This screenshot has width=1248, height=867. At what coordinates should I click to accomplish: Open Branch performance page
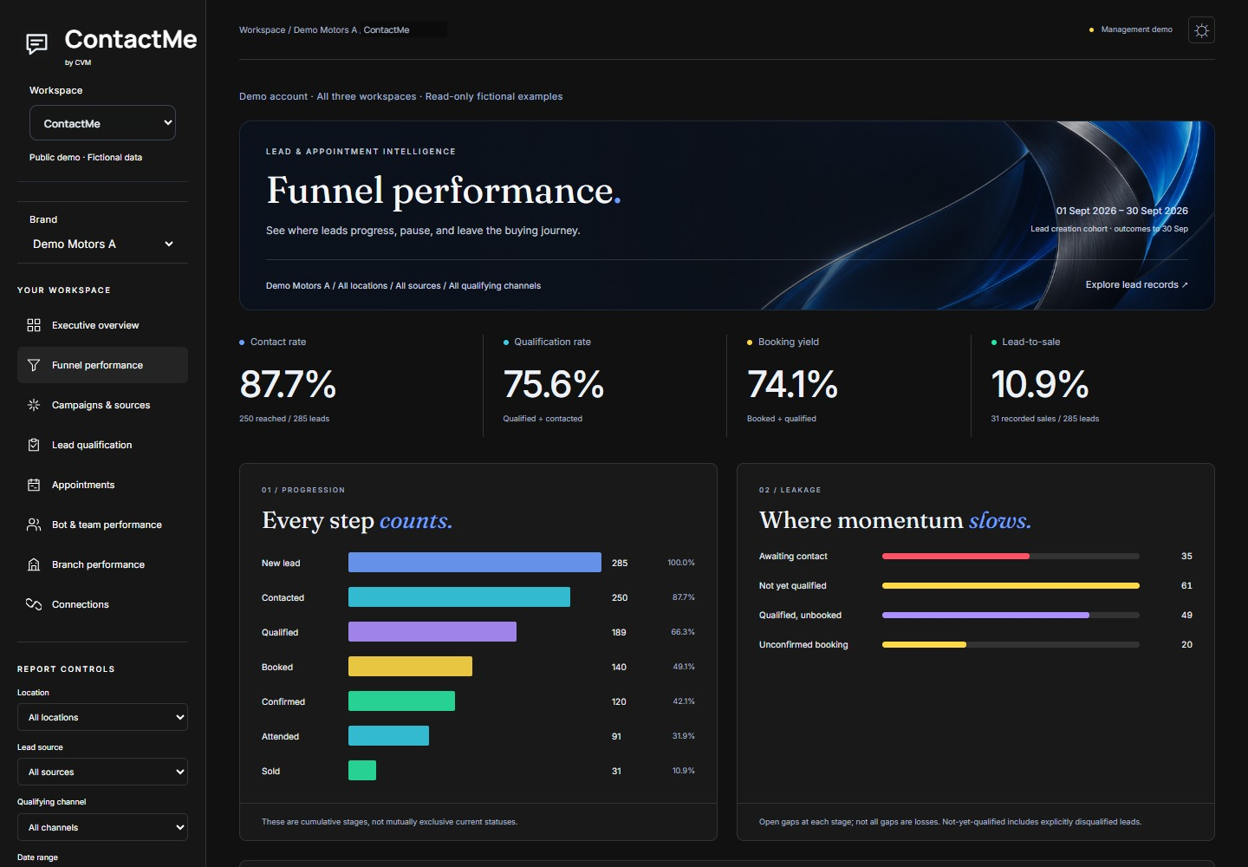tap(102, 564)
